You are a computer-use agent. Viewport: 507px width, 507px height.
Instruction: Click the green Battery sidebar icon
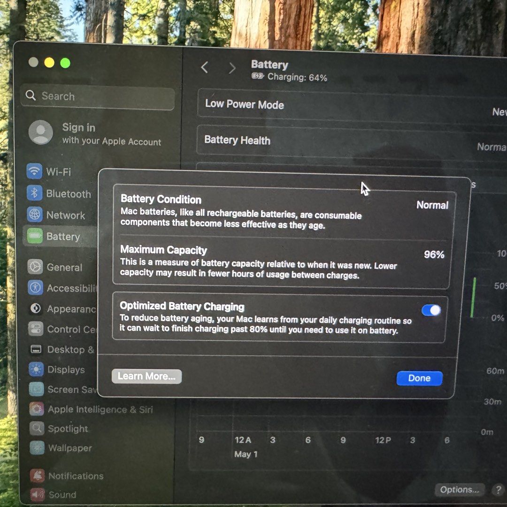click(x=35, y=236)
